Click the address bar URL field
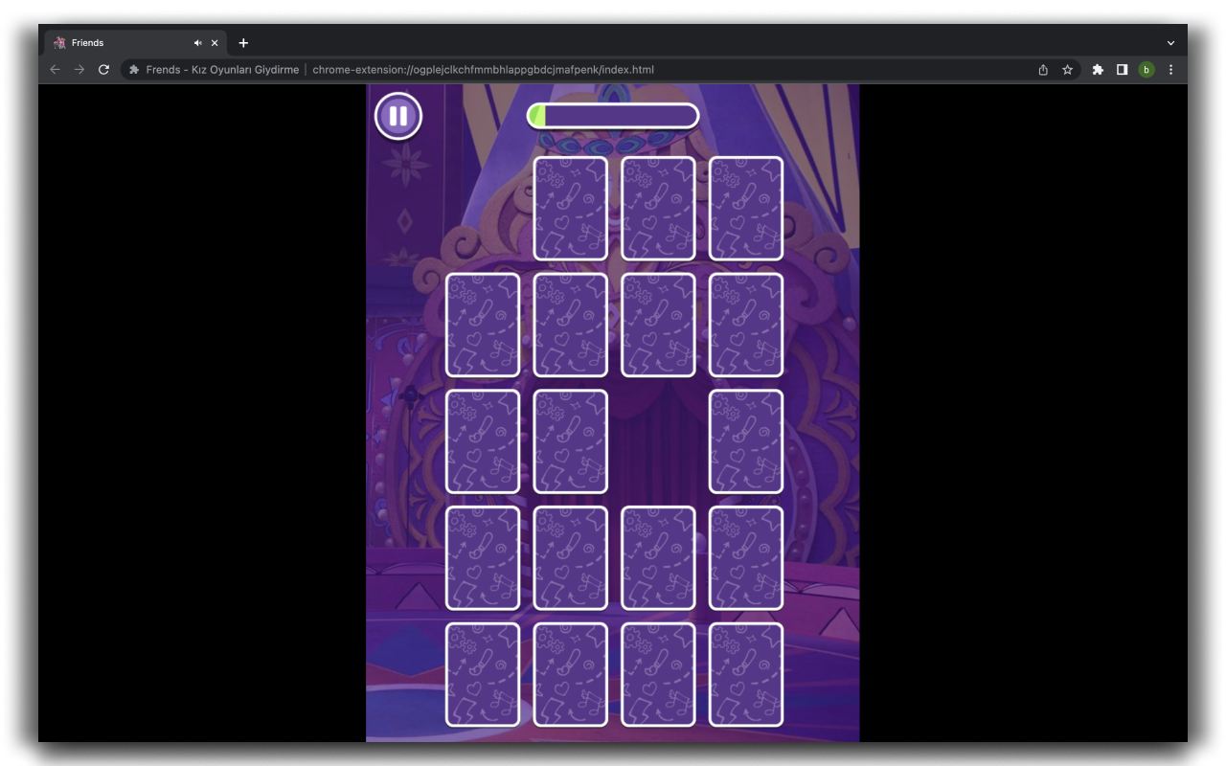 [x=575, y=70]
